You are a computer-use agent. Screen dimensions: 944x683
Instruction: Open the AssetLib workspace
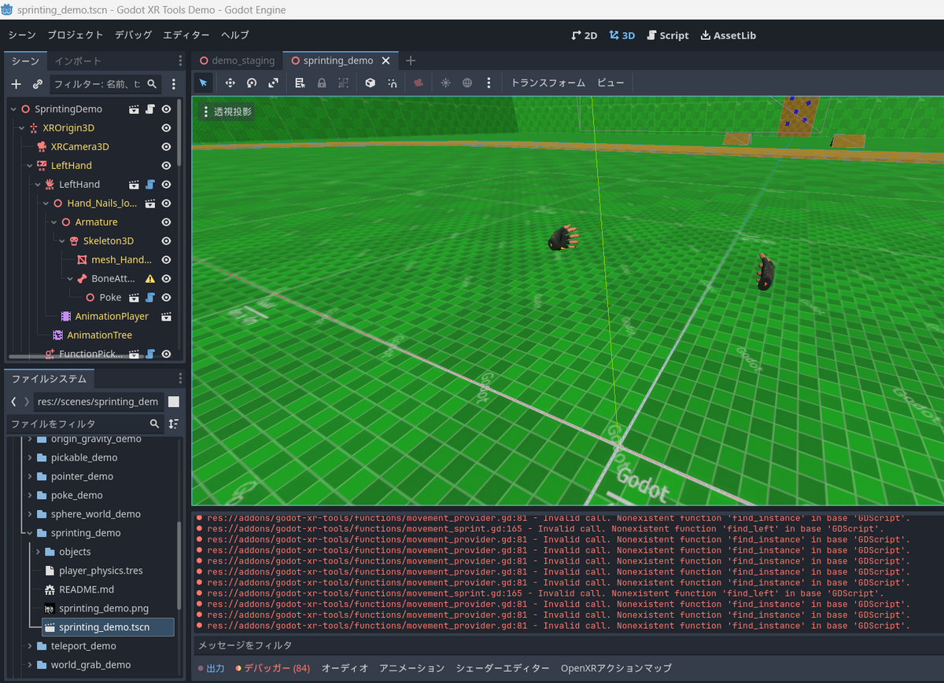pyautogui.click(x=728, y=35)
